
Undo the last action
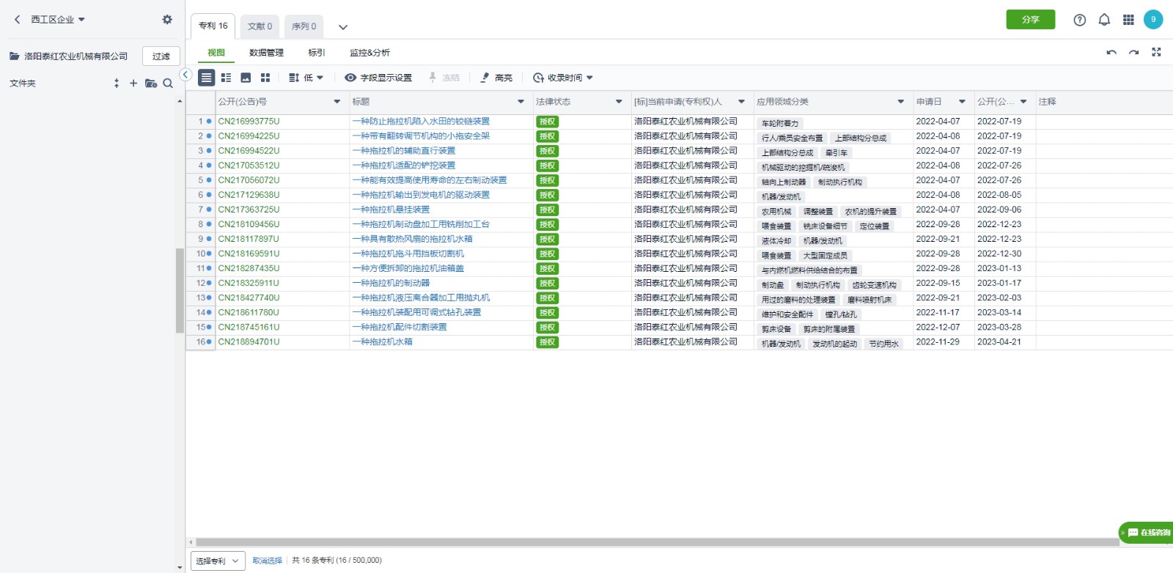click(1111, 53)
